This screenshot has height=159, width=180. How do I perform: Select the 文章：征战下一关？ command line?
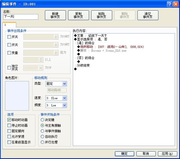[90, 35]
